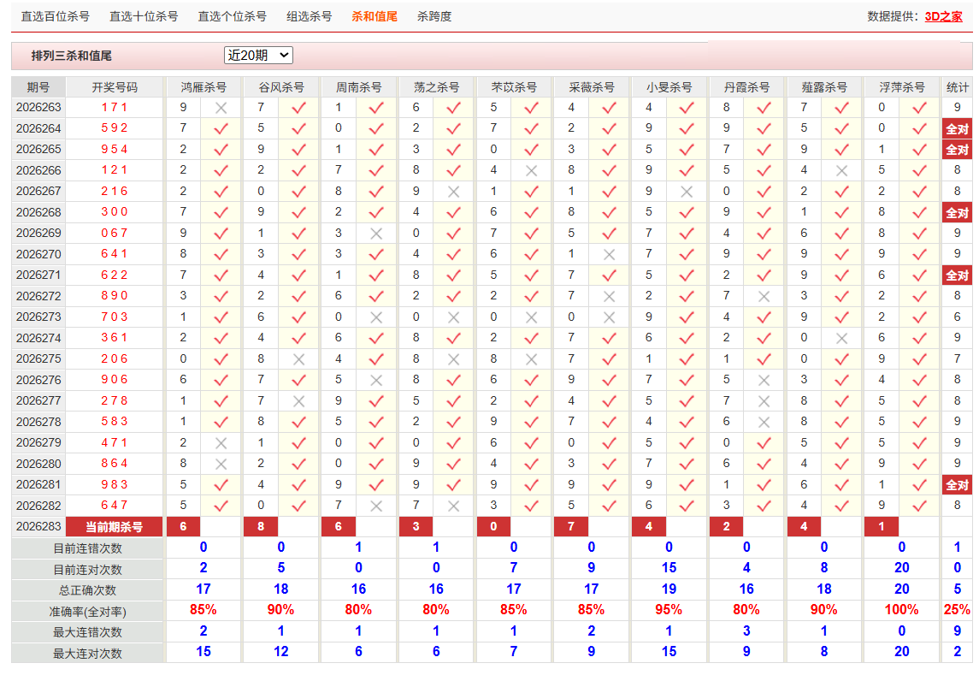The image size is (979, 675).
Task: Click the 当前期杀号 red label
Action: pyautogui.click(x=115, y=527)
